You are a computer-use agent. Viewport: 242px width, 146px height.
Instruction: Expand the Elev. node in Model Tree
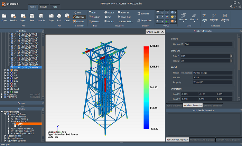(x=5, y=70)
